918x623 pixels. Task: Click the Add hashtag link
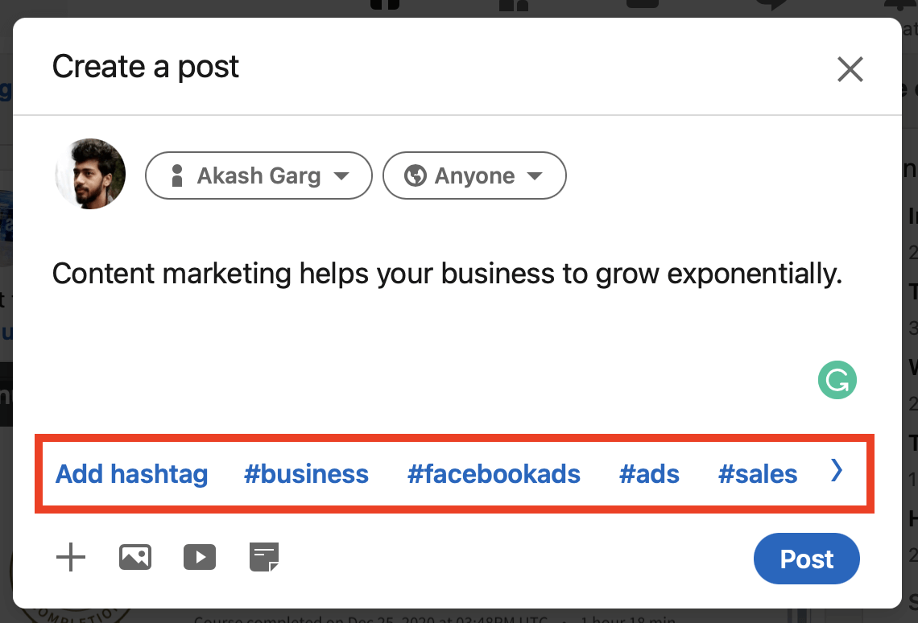point(132,474)
